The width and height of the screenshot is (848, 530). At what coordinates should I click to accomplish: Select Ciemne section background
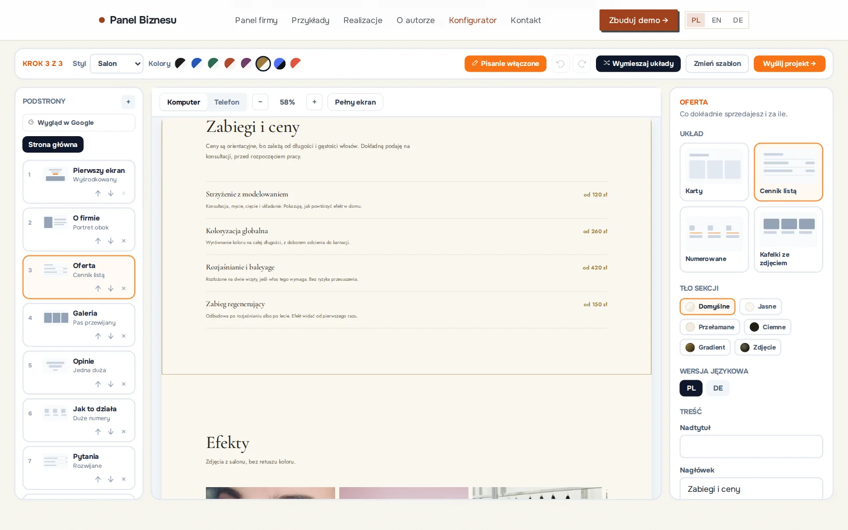pyautogui.click(x=767, y=327)
